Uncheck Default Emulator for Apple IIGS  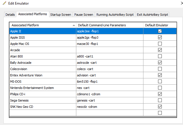(x=160, y=37)
